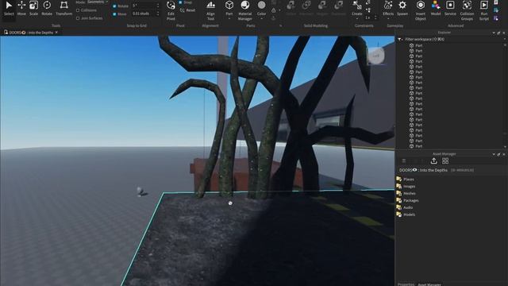Open the Part type dropdown arrow

point(229,19)
